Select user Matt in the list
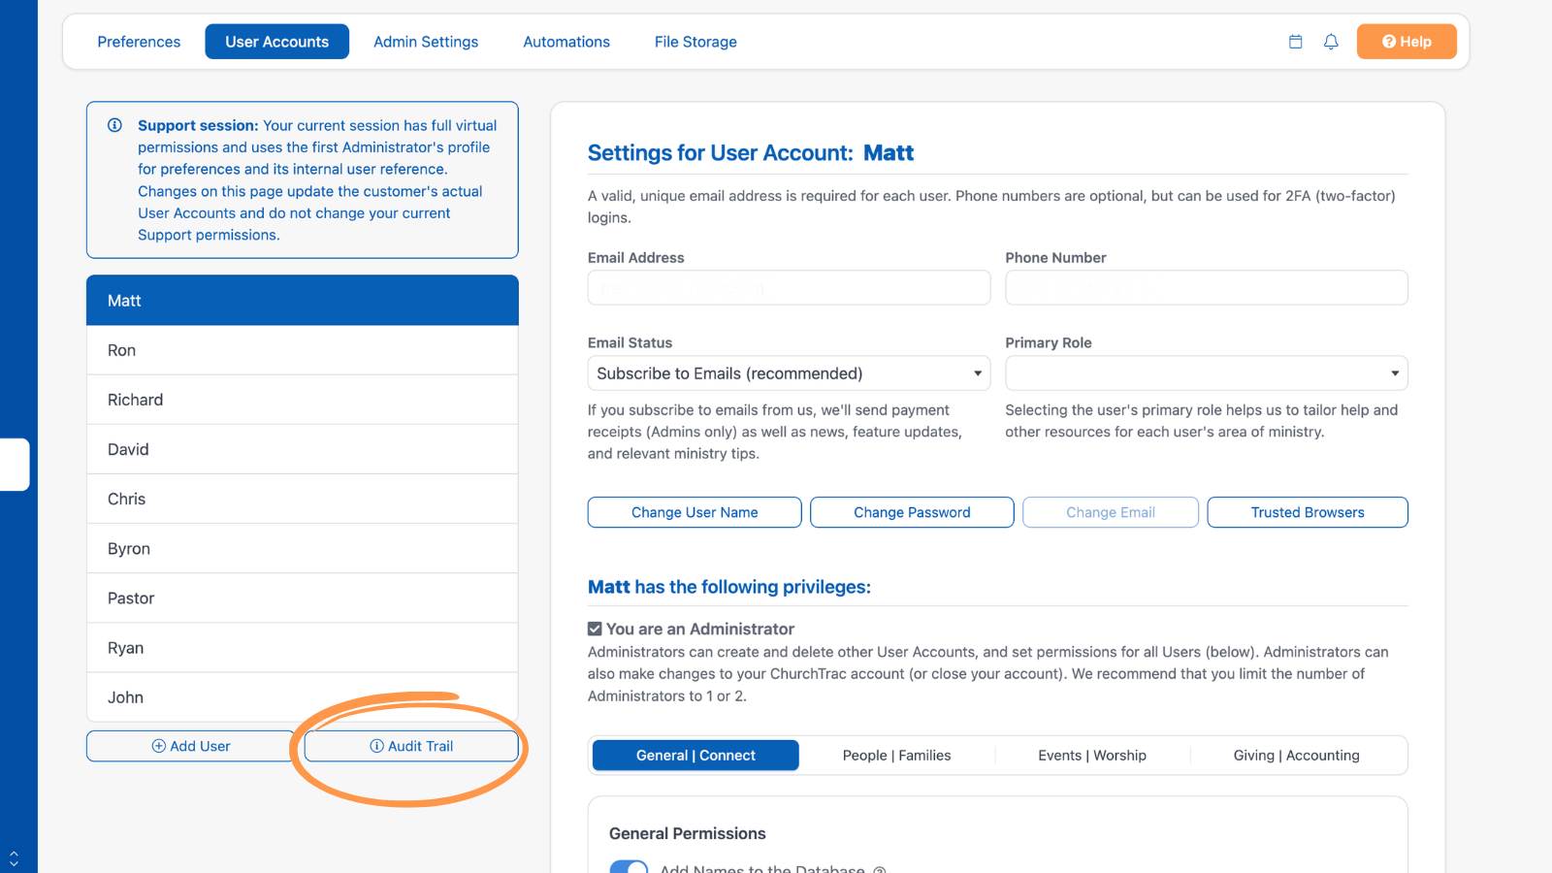 [303, 301]
